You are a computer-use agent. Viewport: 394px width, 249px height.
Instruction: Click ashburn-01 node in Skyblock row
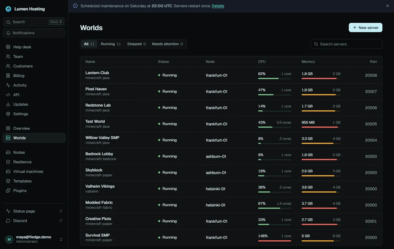pos(216,173)
